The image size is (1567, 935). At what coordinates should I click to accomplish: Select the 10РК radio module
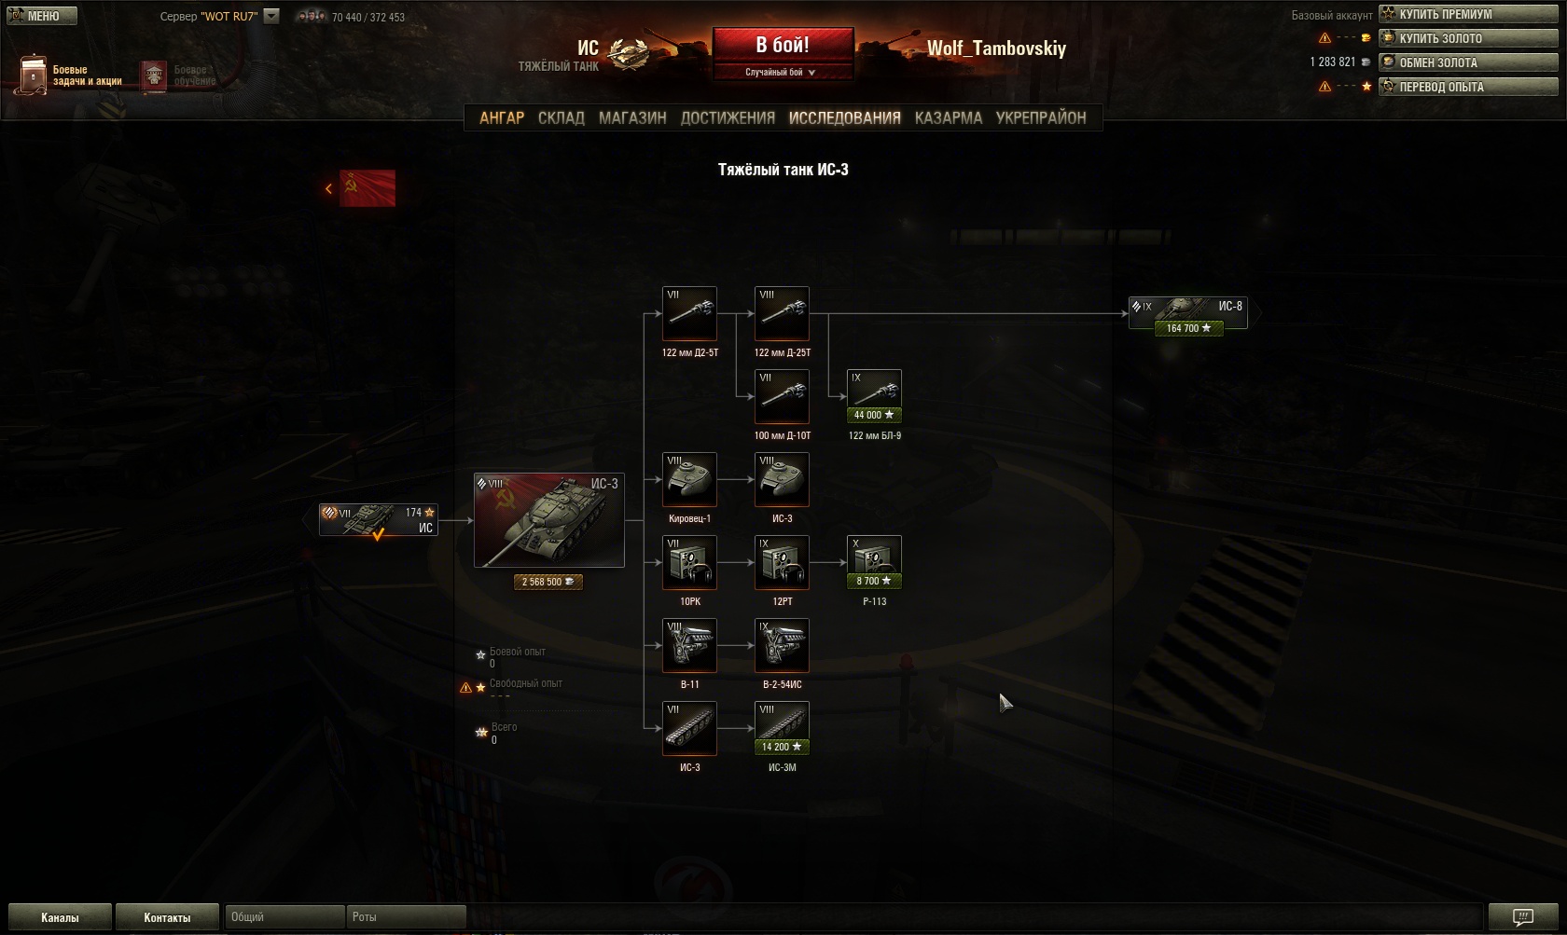pos(689,562)
